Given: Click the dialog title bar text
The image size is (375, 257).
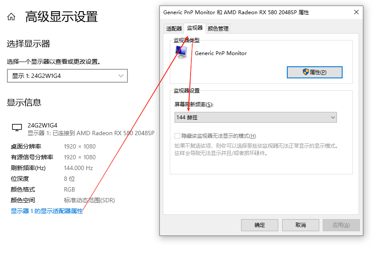Looking at the screenshot, I should (236, 12).
